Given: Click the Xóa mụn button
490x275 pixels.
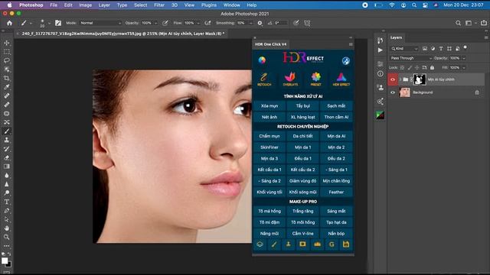Looking at the screenshot, I should [269, 106].
